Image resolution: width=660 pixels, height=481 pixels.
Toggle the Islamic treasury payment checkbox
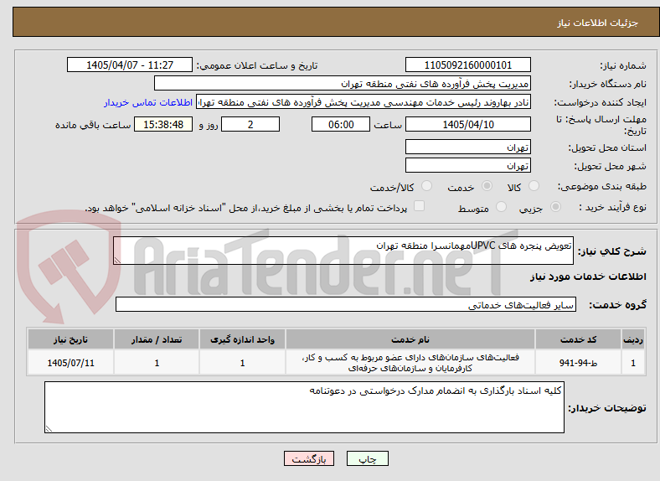coord(420,206)
